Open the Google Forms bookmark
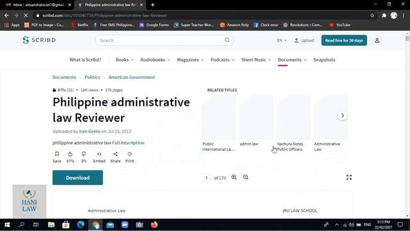The height and width of the screenshot is (231, 410). 154,25
